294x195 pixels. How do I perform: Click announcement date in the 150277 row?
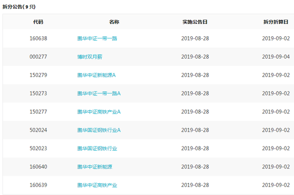(195, 112)
